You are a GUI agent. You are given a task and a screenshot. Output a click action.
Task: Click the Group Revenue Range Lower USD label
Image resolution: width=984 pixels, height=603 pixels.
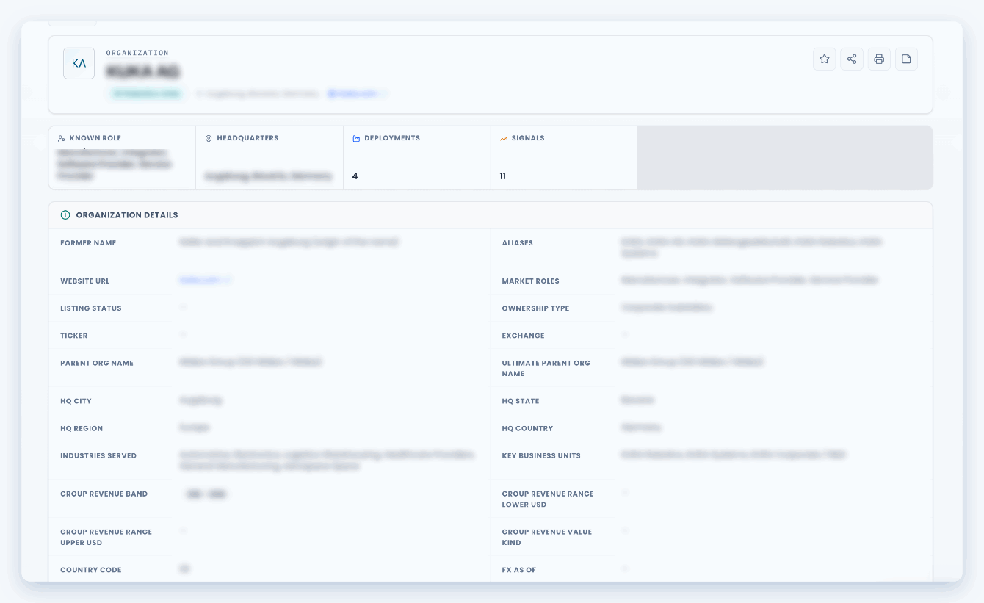(x=548, y=499)
